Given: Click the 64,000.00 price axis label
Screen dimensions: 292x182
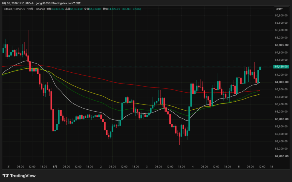Looking at the screenshot, I should click(x=281, y=82).
